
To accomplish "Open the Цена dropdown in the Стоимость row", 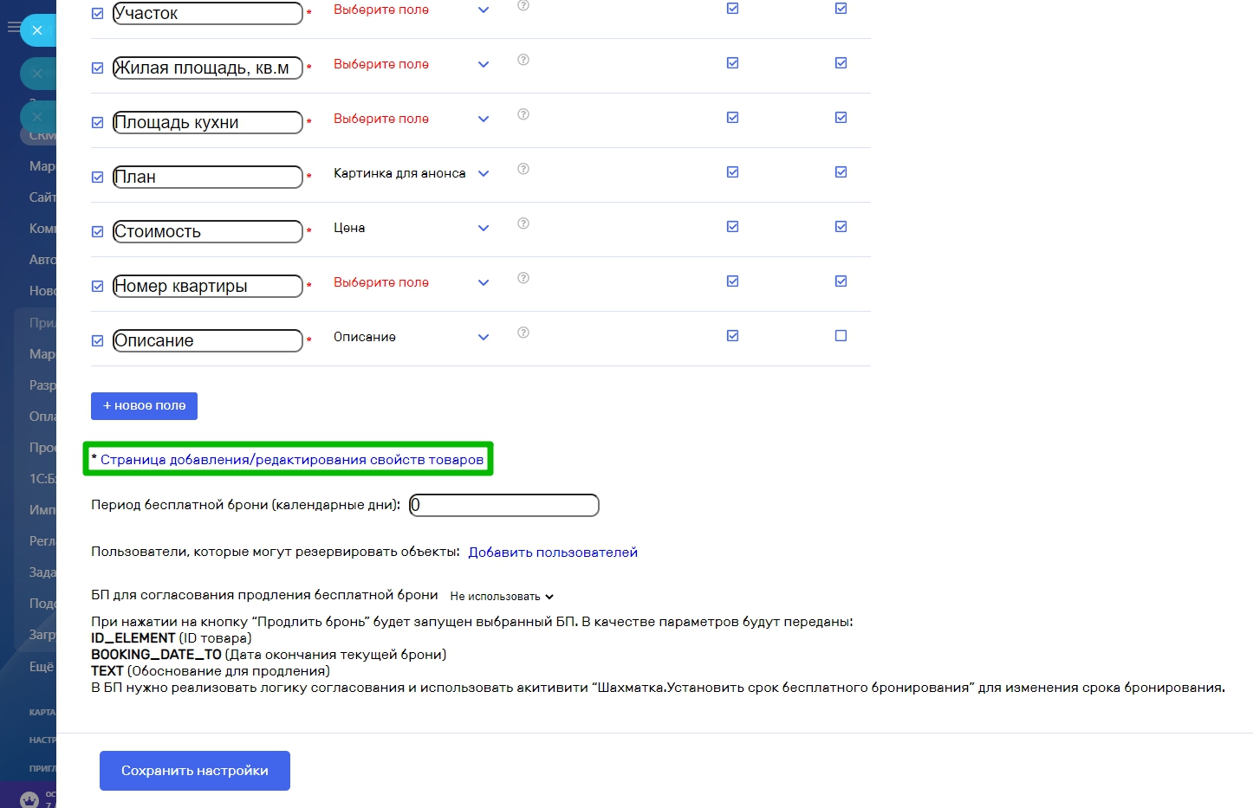I will pyautogui.click(x=412, y=228).
